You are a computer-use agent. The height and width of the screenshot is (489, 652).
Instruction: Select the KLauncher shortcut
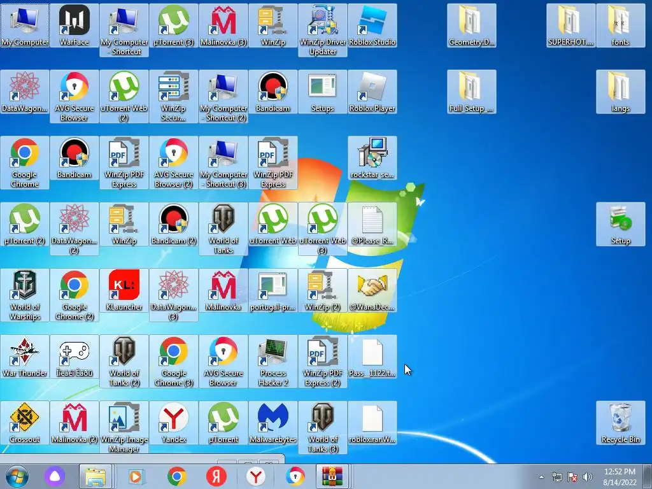click(x=124, y=290)
